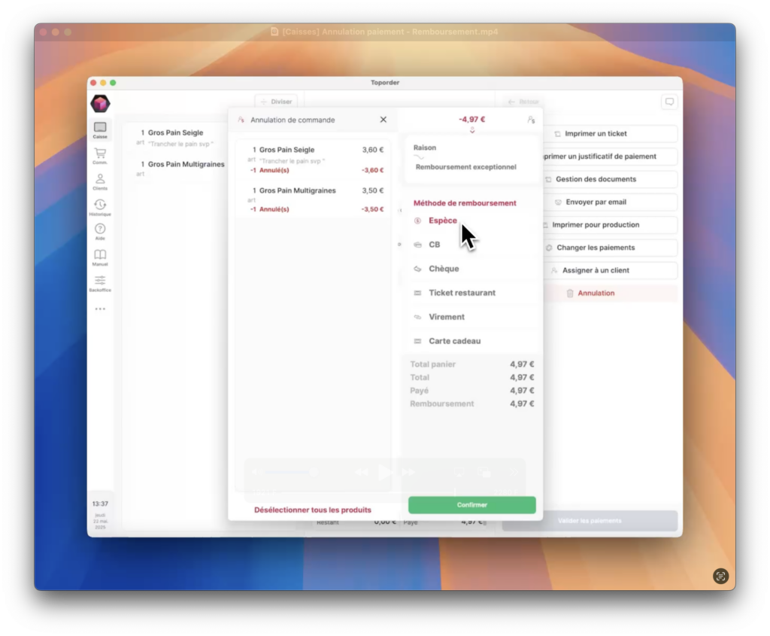
Task: Click Désélectionner tous les produits
Action: (x=313, y=510)
